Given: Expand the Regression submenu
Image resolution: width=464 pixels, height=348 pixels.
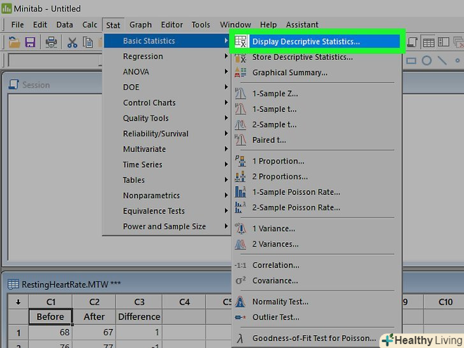Looking at the screenshot, I should (x=167, y=56).
